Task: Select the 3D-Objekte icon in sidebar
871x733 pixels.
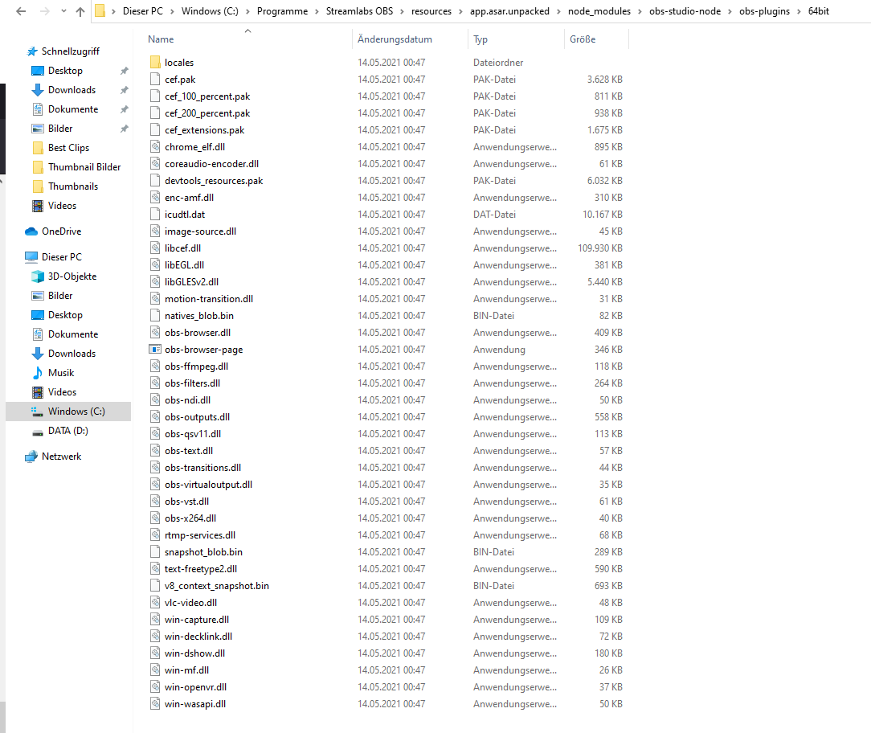Action: tap(38, 276)
